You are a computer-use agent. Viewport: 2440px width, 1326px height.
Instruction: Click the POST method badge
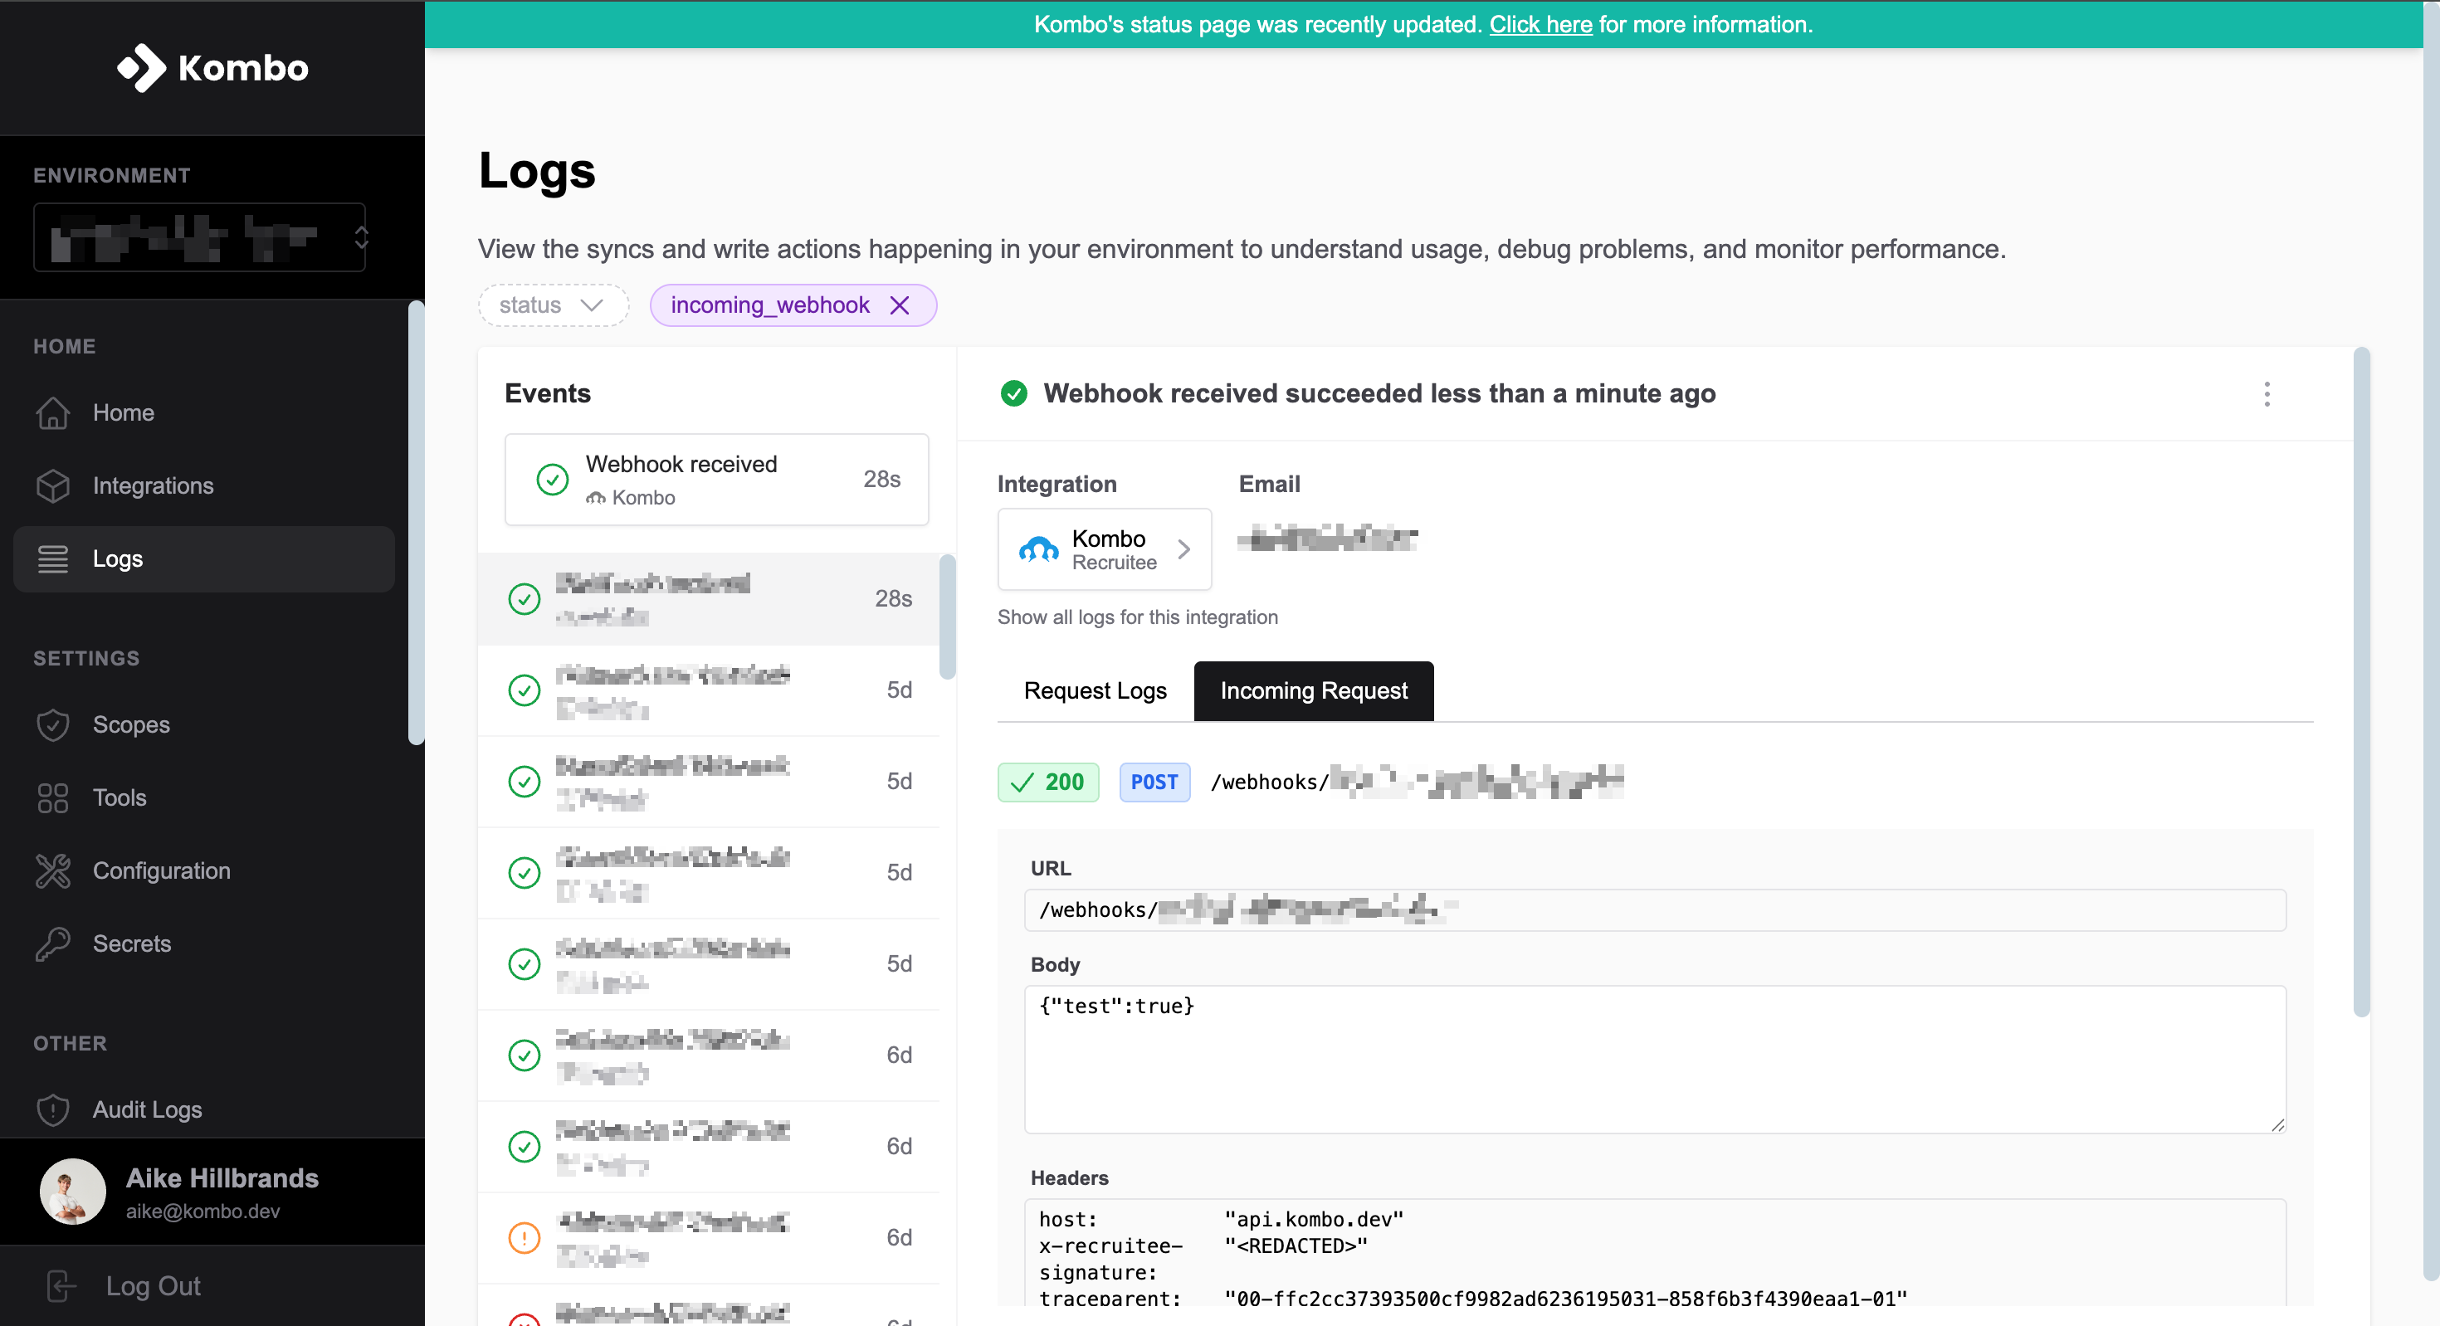click(x=1154, y=782)
